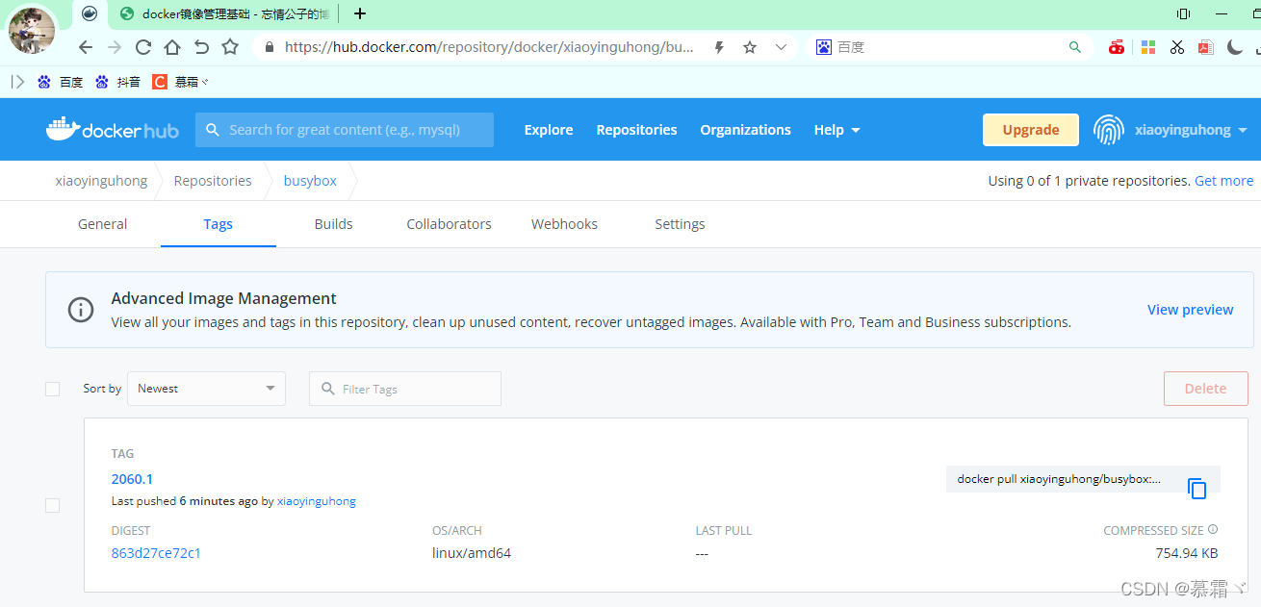
Task: Open the 863d27ce72c1 digest link
Action: click(x=156, y=553)
